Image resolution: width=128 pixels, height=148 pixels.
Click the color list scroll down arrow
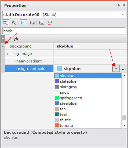(124, 126)
